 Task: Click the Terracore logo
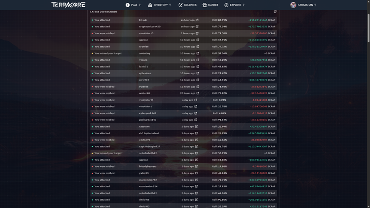68,5
